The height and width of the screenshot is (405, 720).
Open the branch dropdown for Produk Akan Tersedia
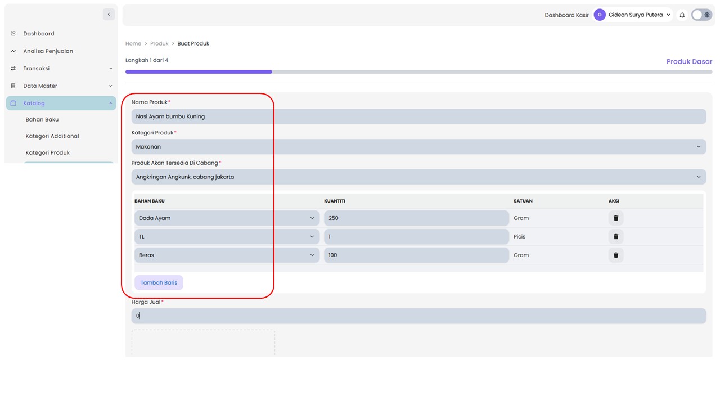click(418, 177)
